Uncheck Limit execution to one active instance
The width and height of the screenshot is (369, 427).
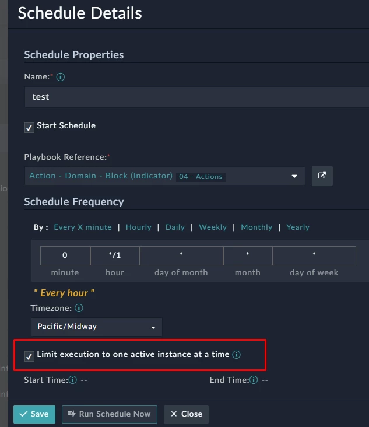(29, 356)
